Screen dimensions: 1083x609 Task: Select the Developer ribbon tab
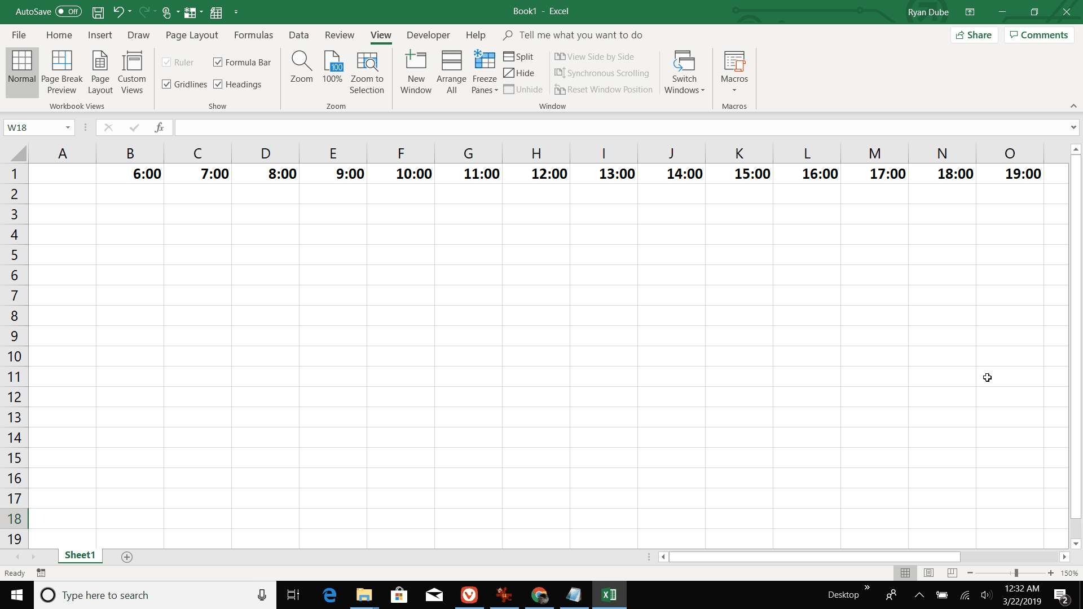[x=428, y=35]
